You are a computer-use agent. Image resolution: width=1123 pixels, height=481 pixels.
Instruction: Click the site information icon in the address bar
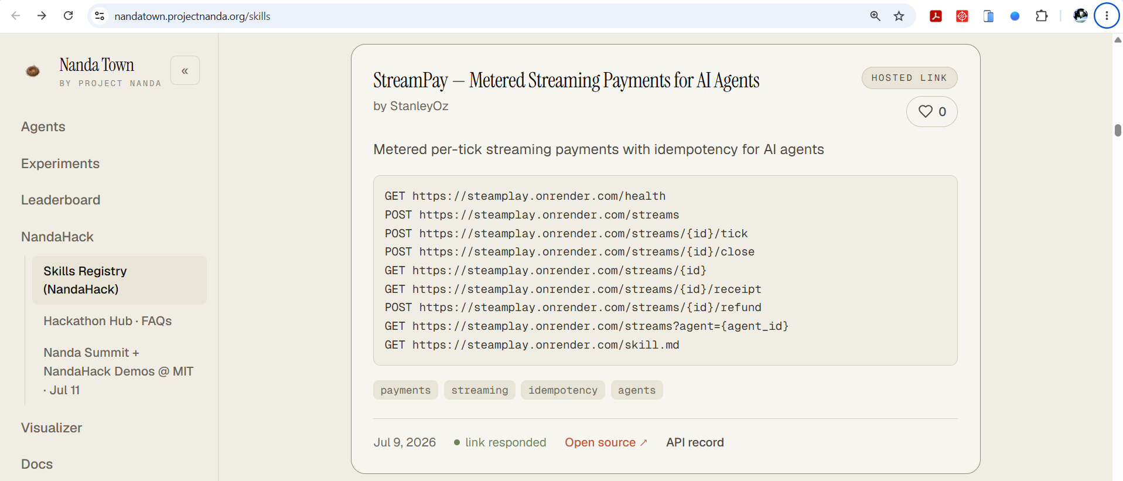pos(100,16)
